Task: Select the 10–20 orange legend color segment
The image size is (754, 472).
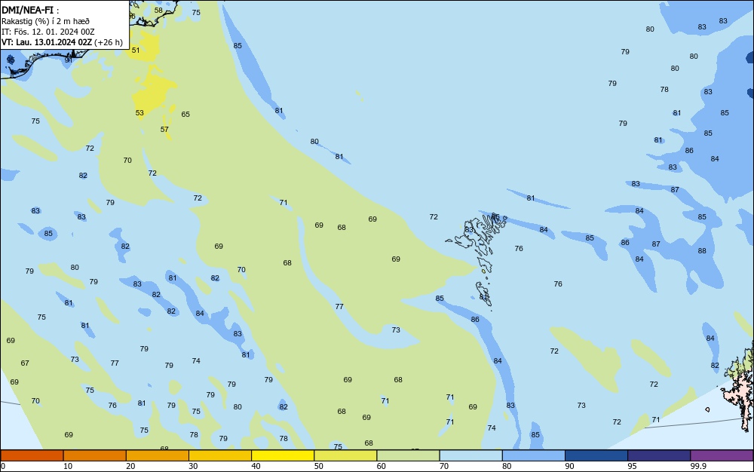Action: click(95, 455)
